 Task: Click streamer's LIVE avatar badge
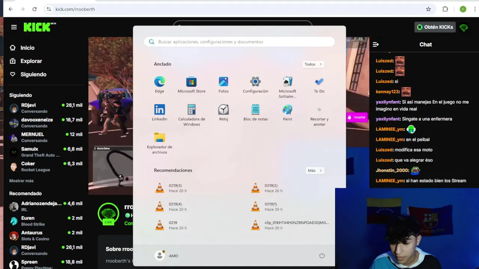tap(108, 214)
